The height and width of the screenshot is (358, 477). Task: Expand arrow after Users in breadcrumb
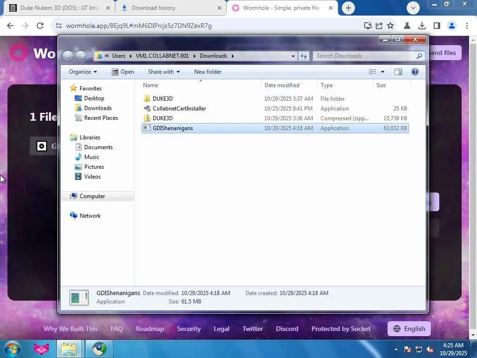click(130, 56)
